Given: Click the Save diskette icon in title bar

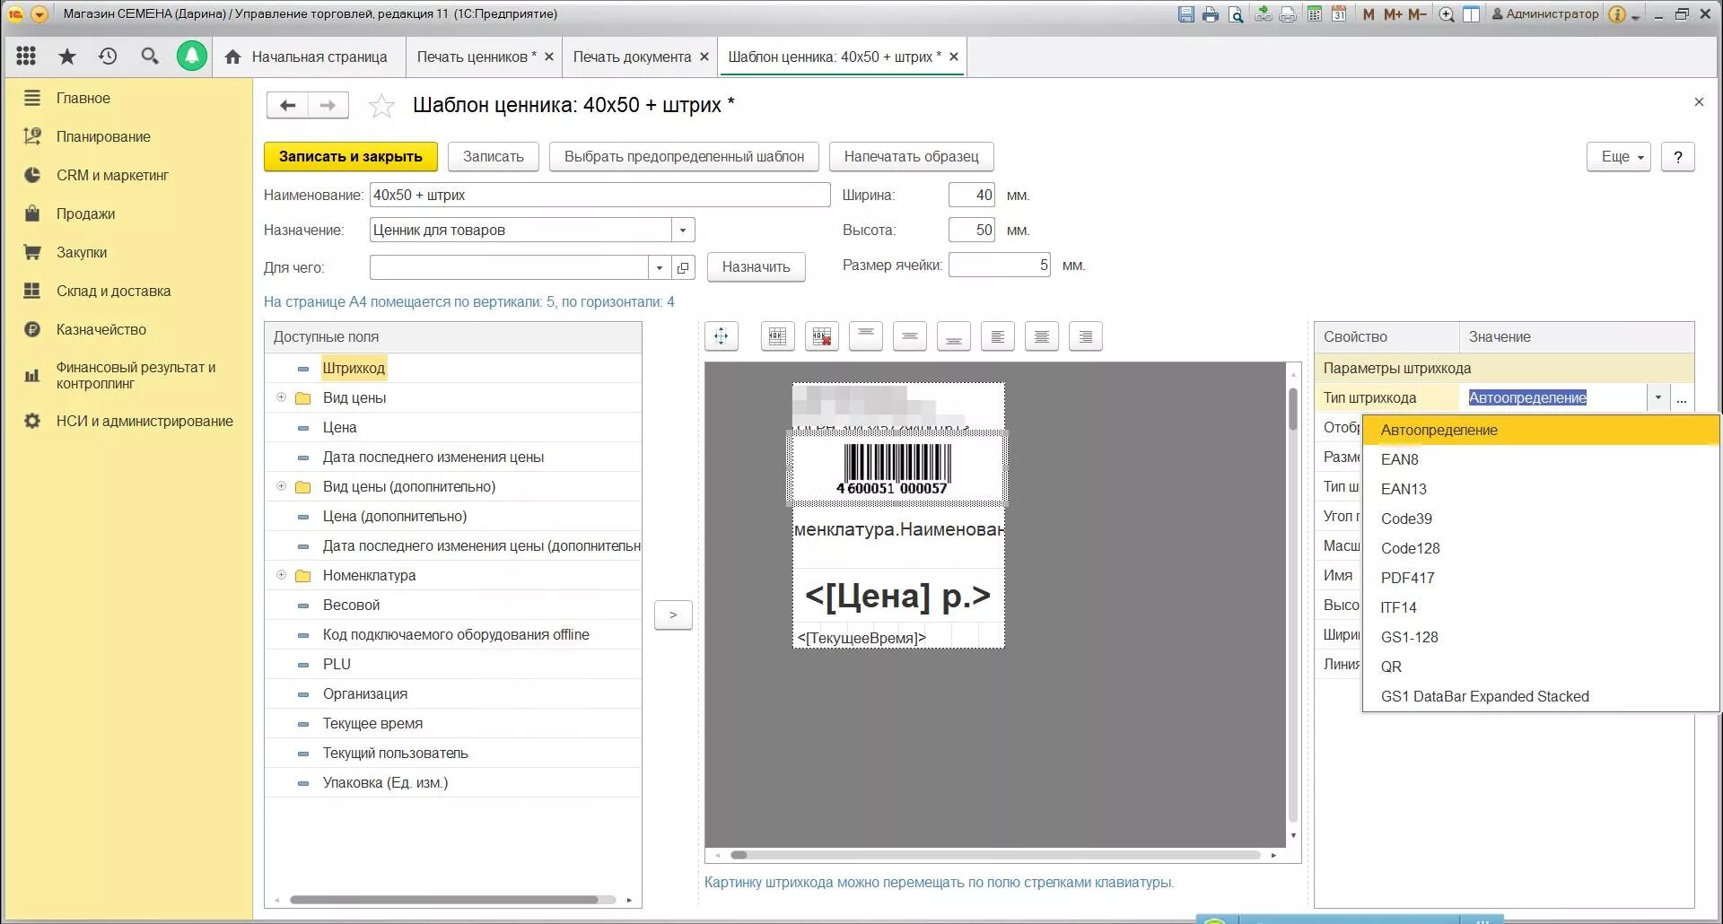Looking at the screenshot, I should coord(1186,14).
